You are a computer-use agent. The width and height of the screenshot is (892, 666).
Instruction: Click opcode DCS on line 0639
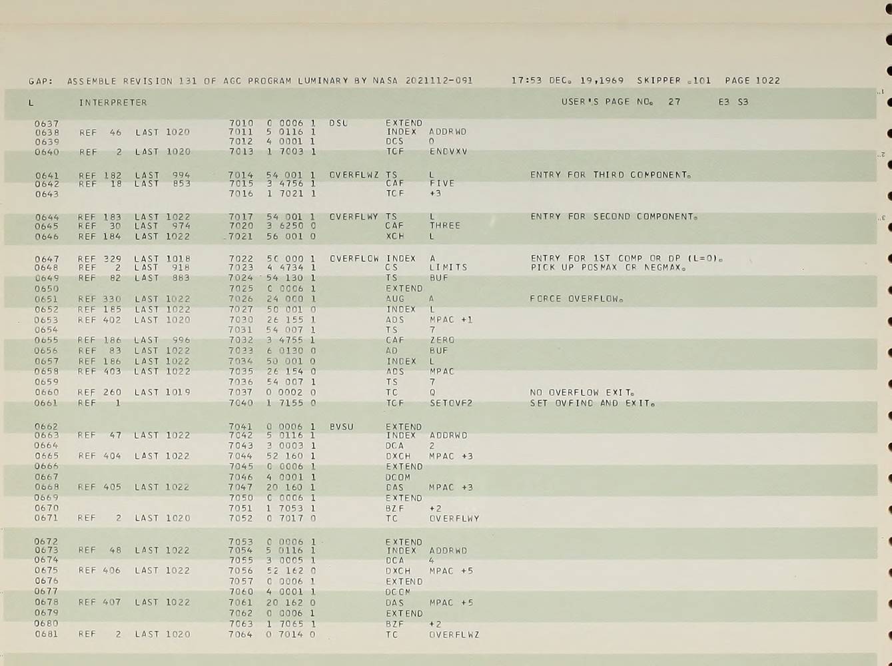[x=394, y=141]
